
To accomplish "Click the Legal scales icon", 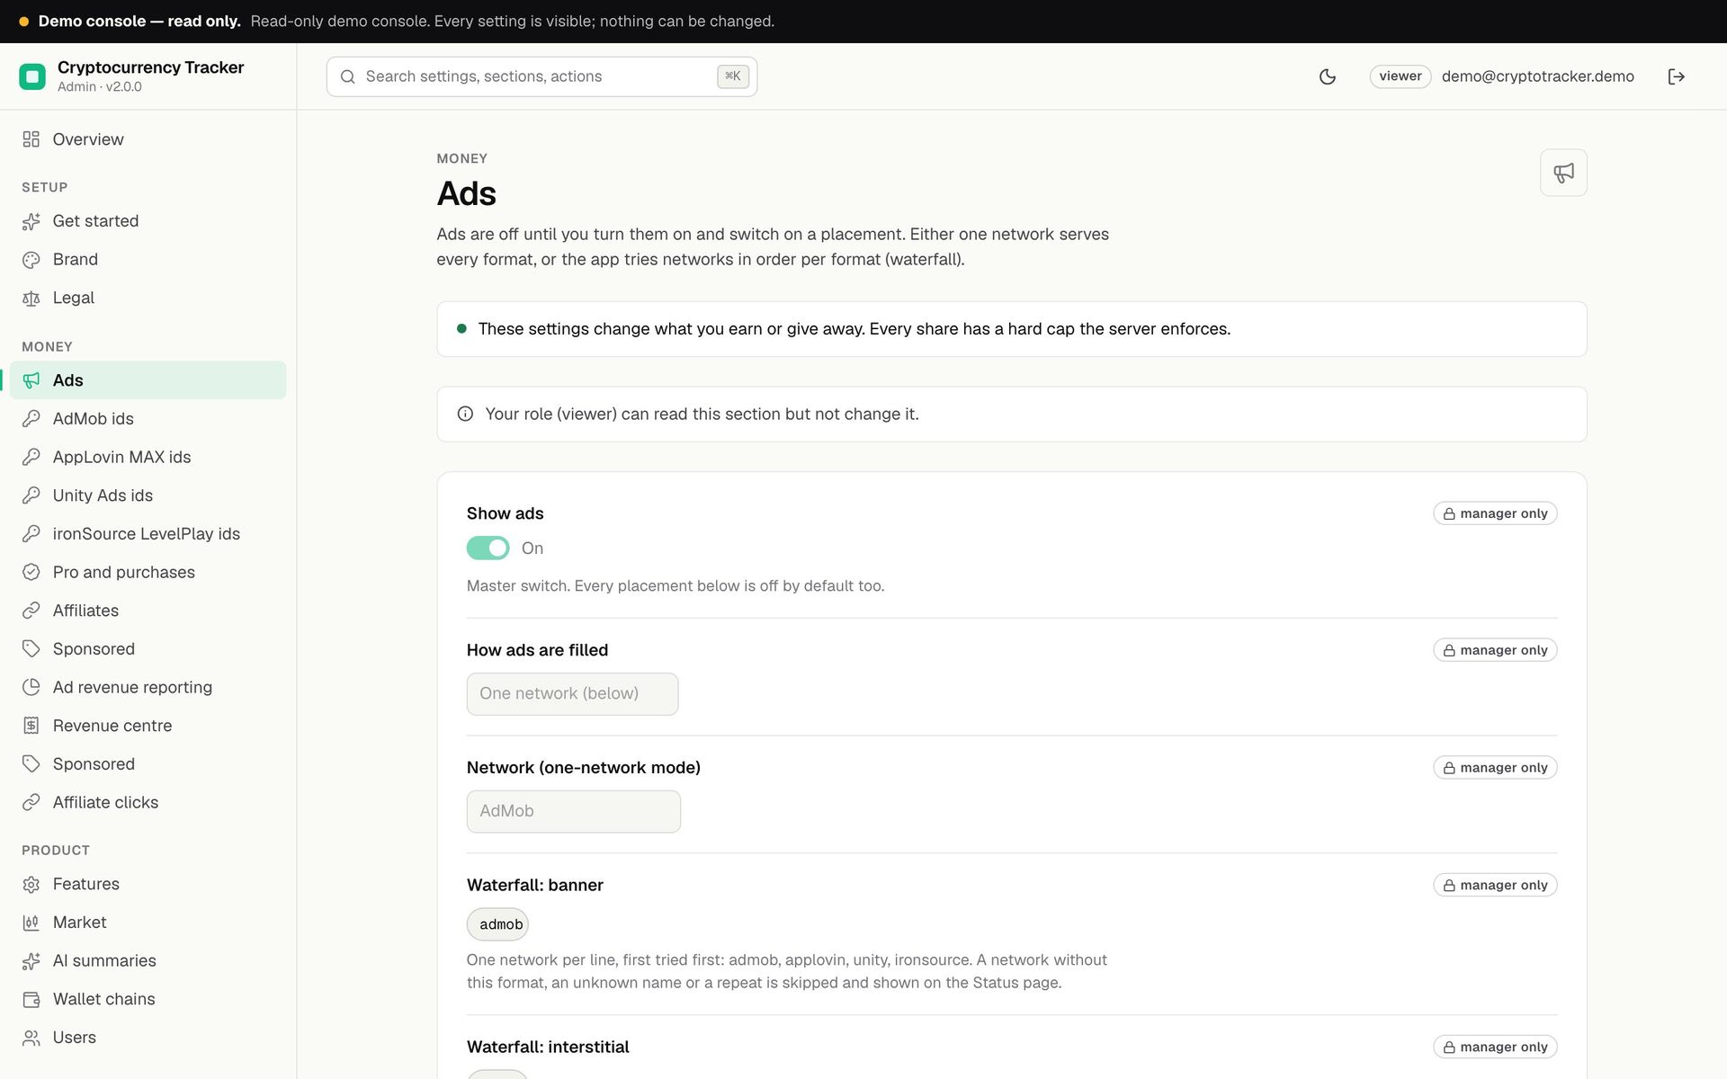I will [x=31, y=298].
